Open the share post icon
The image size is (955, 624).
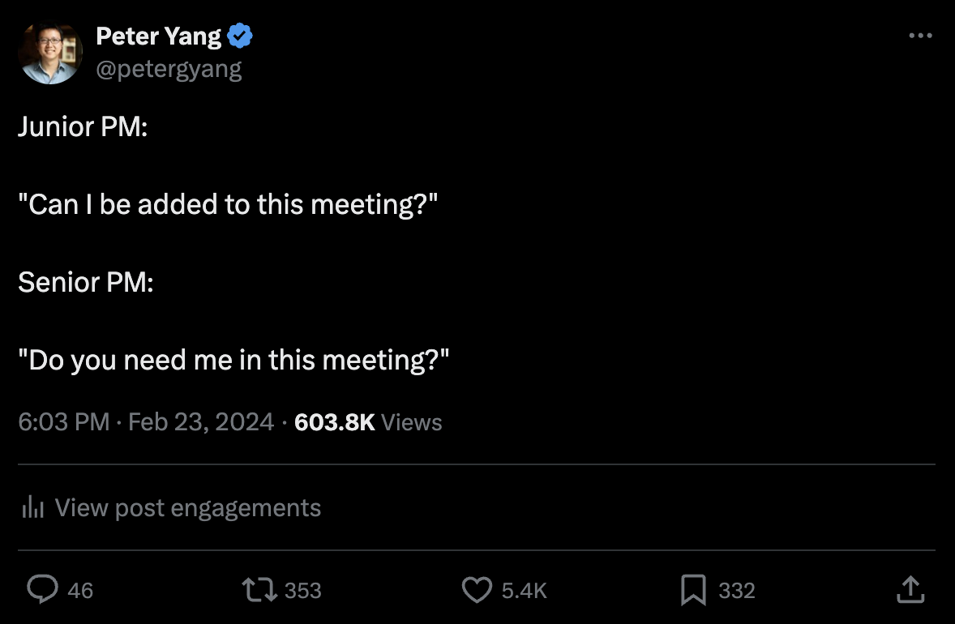[x=910, y=589]
